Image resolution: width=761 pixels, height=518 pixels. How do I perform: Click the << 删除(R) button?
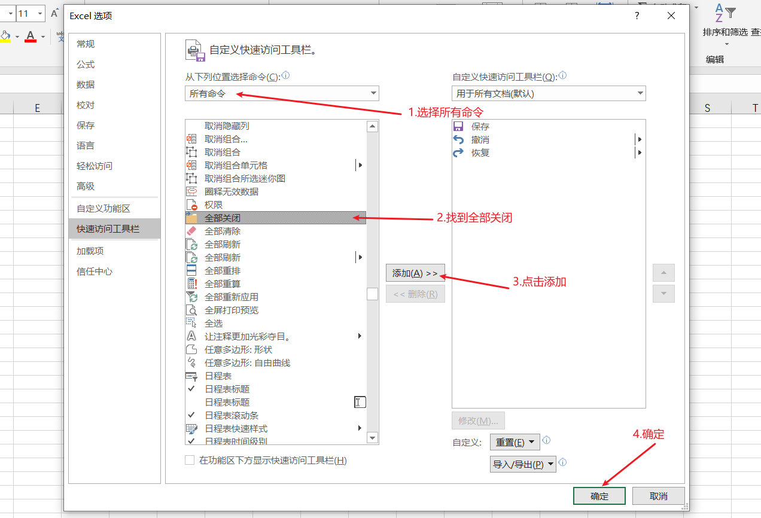coord(415,294)
